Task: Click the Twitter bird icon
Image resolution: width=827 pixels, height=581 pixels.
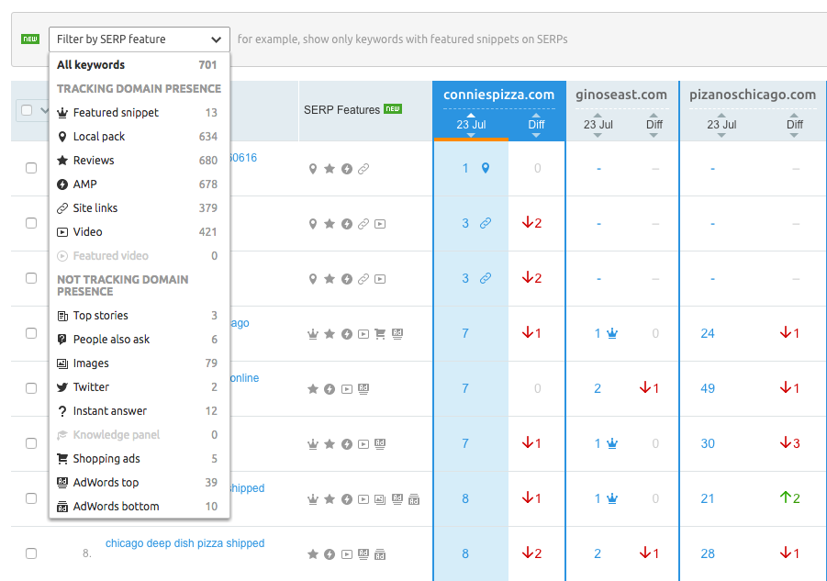Action: click(62, 387)
